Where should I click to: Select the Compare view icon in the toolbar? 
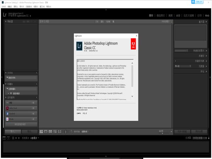coord(50,131)
